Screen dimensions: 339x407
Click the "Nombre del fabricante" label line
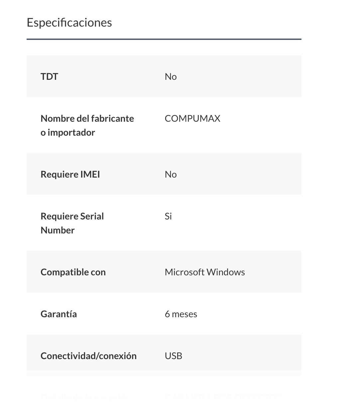point(87,118)
